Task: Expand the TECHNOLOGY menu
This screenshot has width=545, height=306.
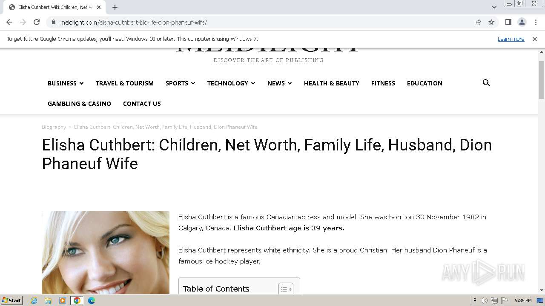Action: [x=231, y=83]
